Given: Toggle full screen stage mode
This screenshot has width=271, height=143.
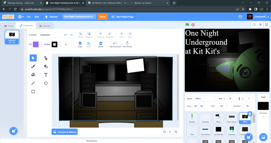Looking at the screenshot, I should click(x=266, y=25).
